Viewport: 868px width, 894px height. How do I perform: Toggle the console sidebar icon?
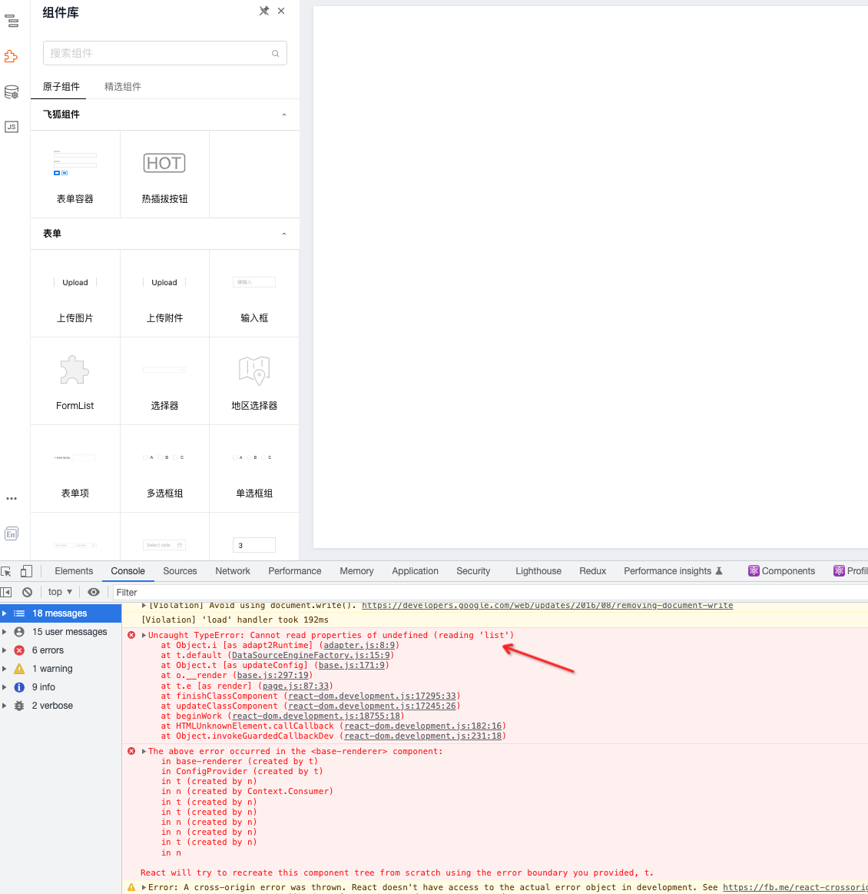click(6, 593)
